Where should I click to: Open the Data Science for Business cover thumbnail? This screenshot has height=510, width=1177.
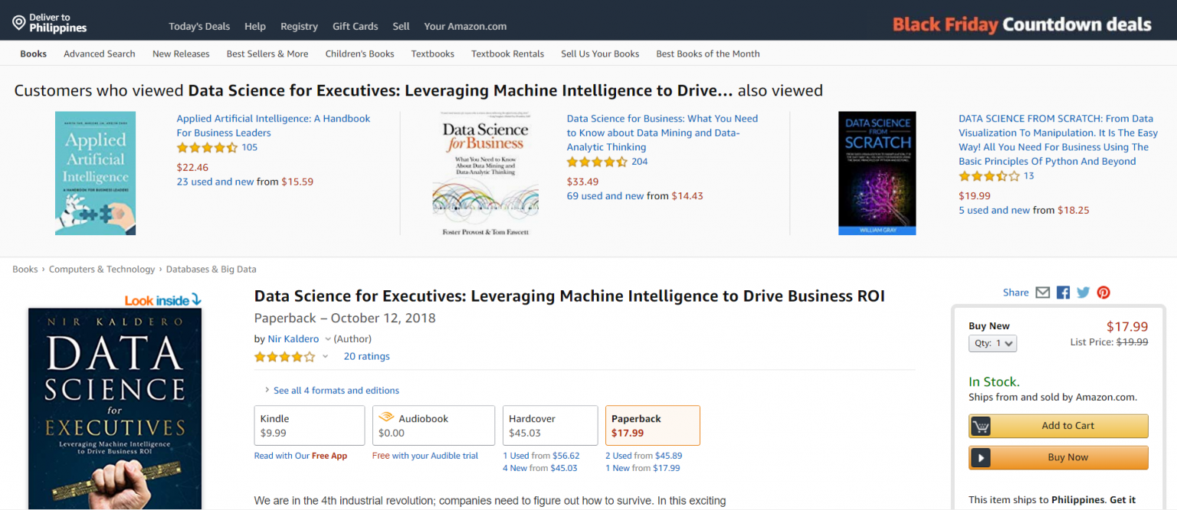[485, 173]
